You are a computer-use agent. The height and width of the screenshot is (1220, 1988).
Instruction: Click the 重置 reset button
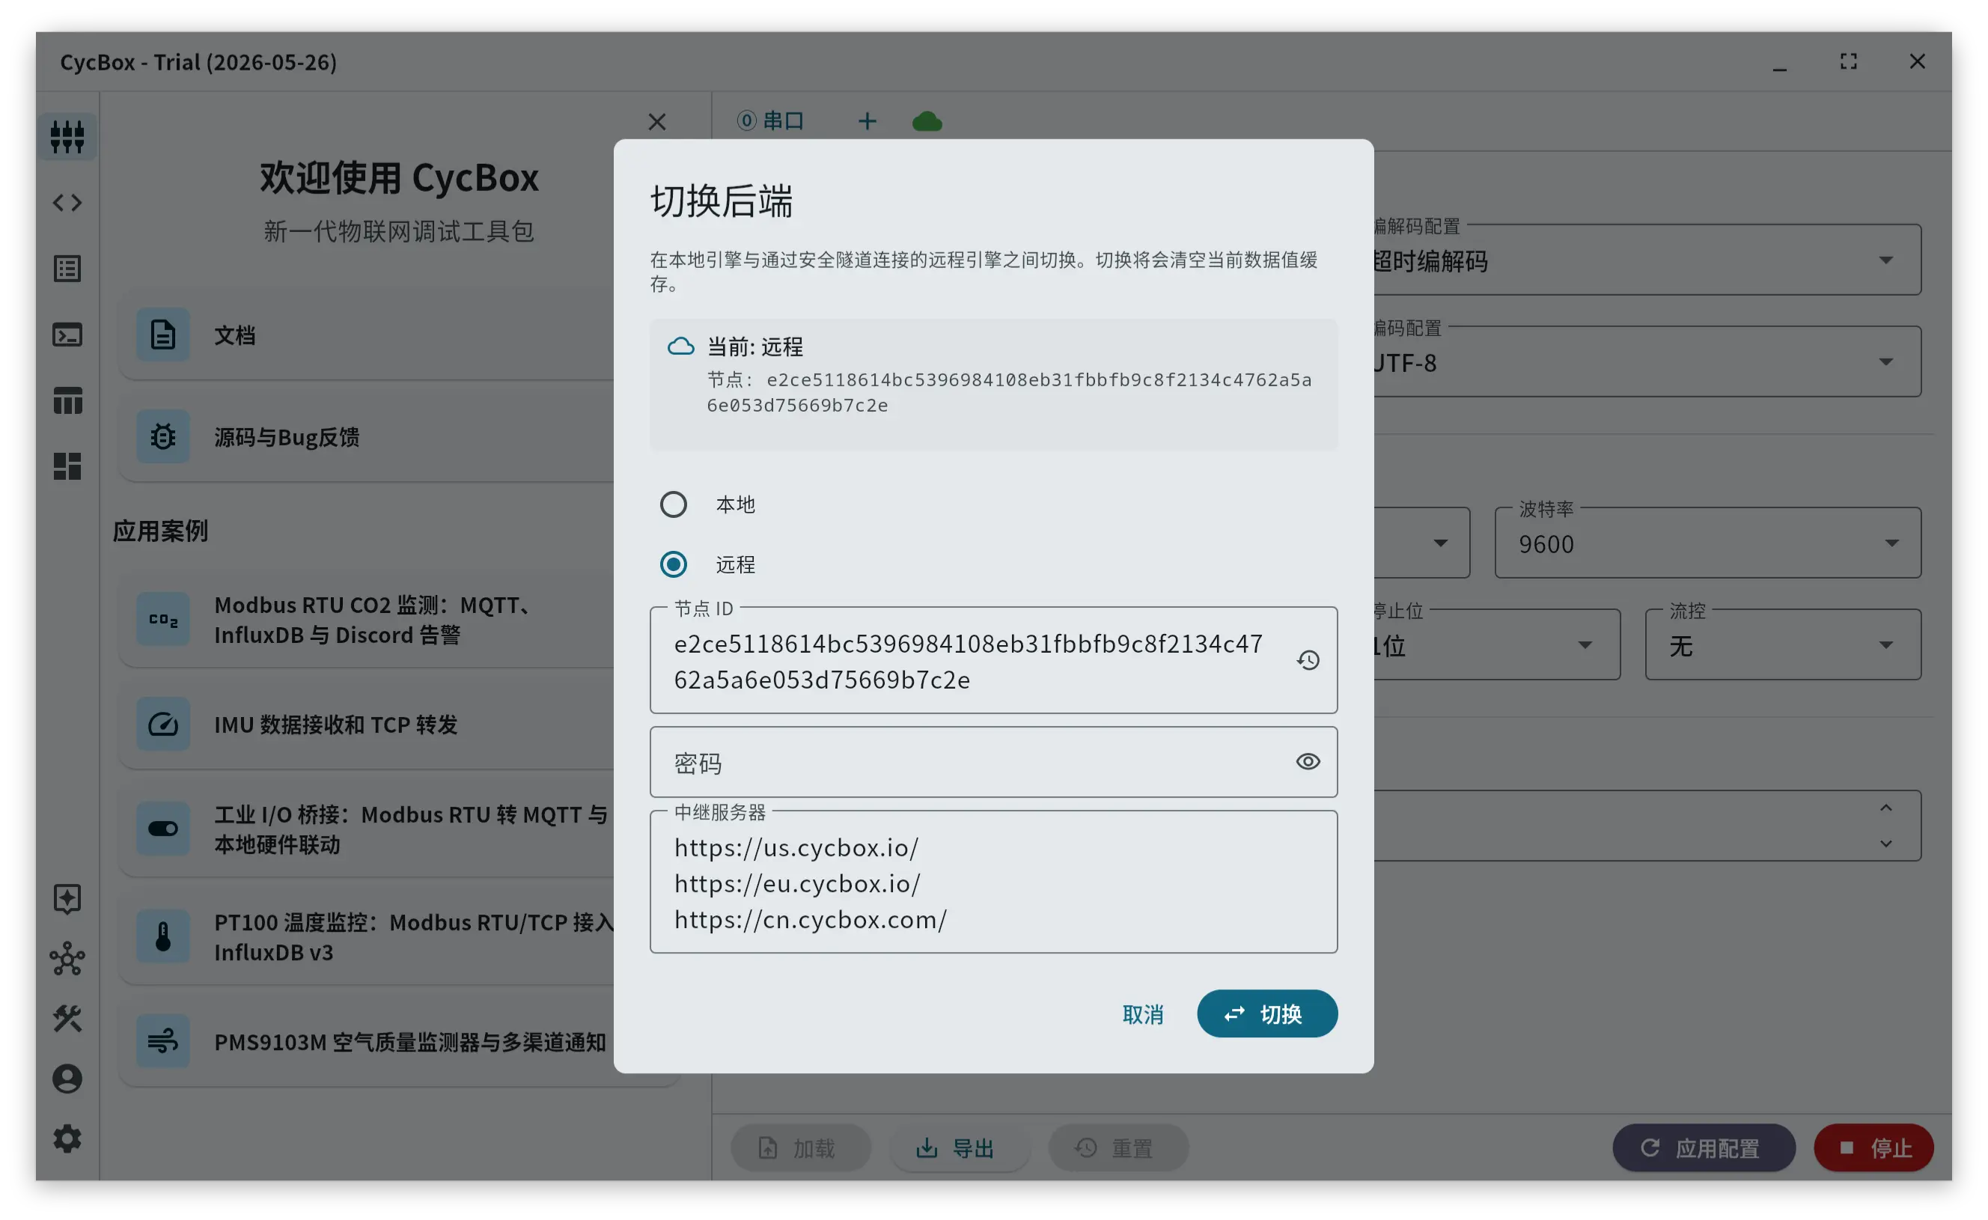1118,1148
